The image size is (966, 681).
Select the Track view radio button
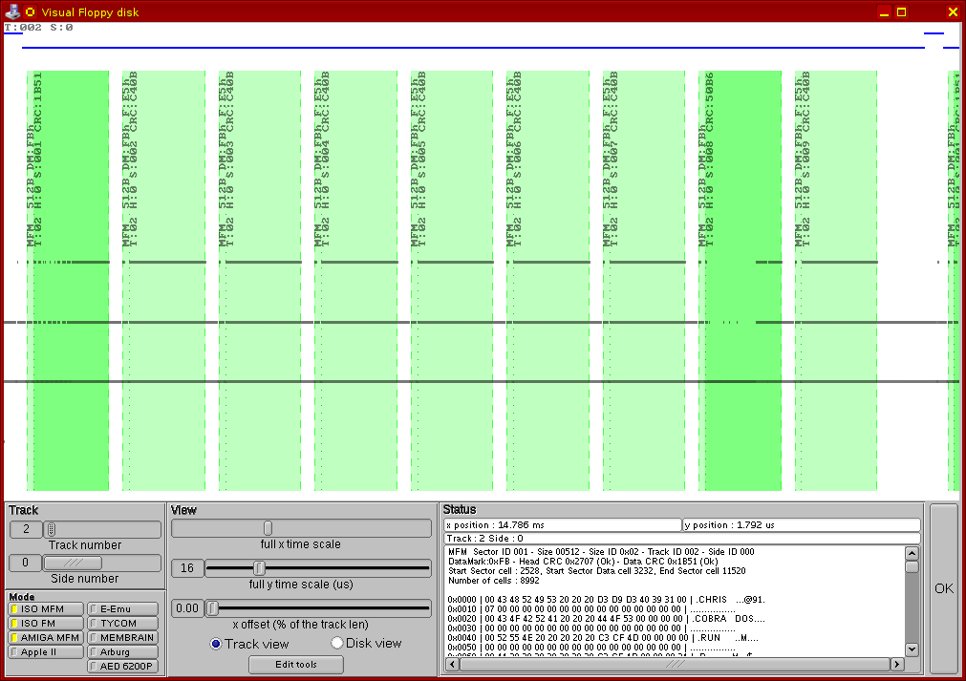[216, 643]
